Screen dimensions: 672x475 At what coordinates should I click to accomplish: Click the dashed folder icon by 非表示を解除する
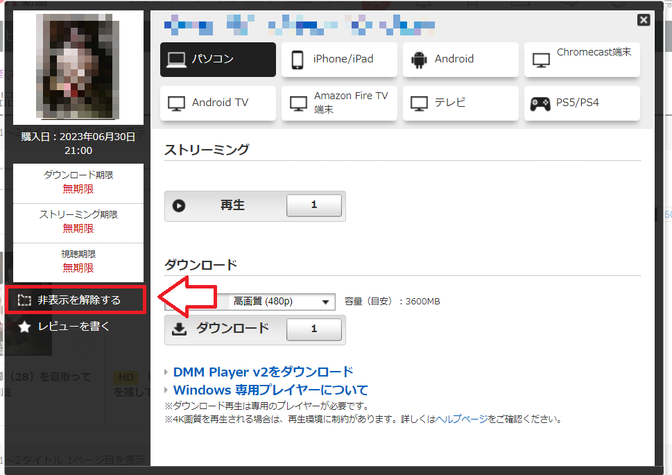click(x=24, y=300)
